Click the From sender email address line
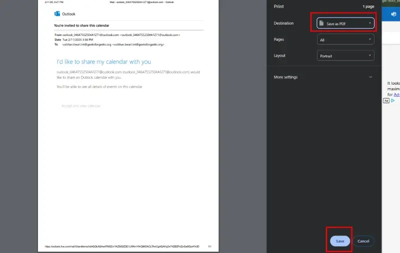The image size is (400, 253). pyautogui.click(x=117, y=35)
